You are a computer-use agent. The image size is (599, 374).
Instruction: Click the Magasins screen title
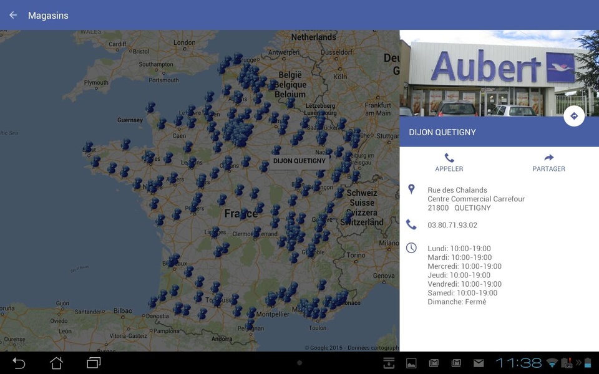coord(48,16)
